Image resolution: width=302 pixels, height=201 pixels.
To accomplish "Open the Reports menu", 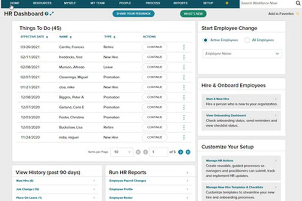I will (180, 3).
